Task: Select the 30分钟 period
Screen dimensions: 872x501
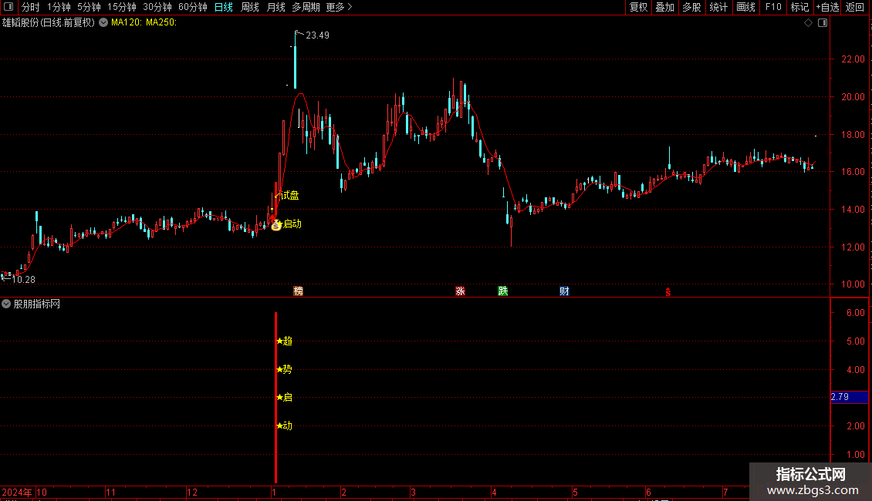Action: click(157, 7)
